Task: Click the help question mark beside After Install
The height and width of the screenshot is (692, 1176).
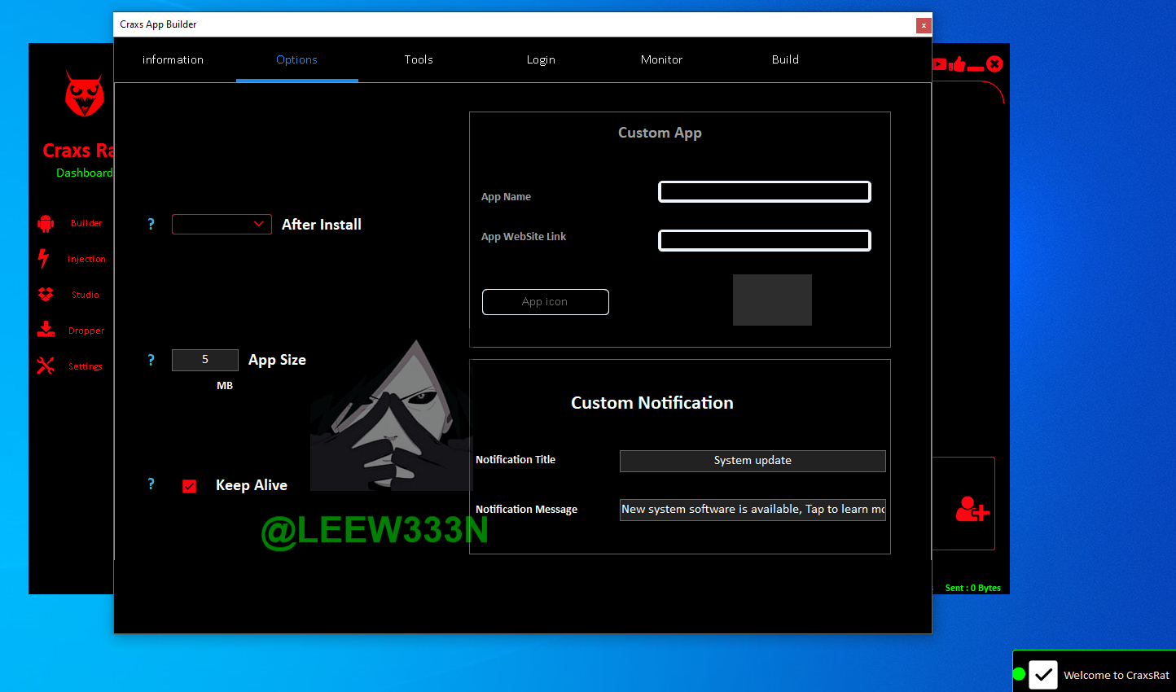Action: click(151, 225)
